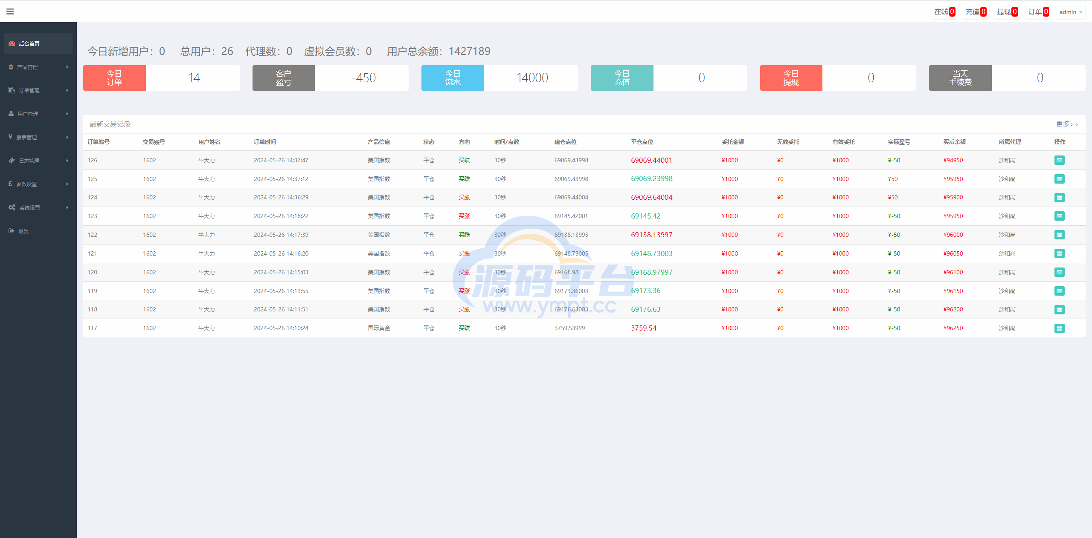Click the 在线 counter button
1092x538 pixels.
(x=945, y=12)
